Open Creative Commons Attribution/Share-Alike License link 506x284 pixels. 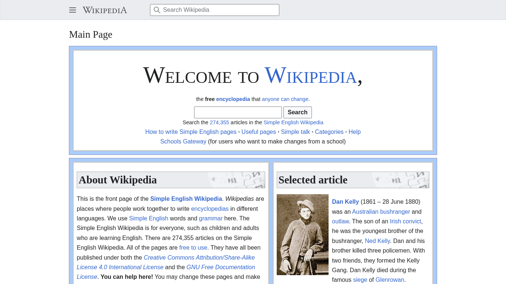[166, 262]
